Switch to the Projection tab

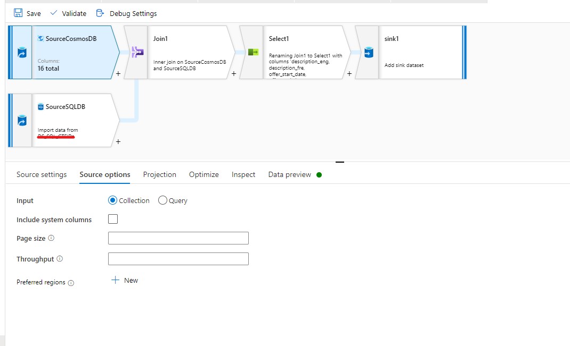[159, 174]
